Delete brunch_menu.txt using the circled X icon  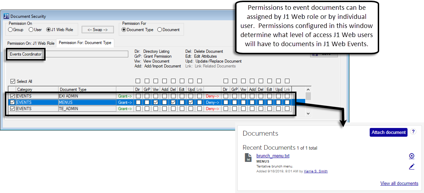412,156
